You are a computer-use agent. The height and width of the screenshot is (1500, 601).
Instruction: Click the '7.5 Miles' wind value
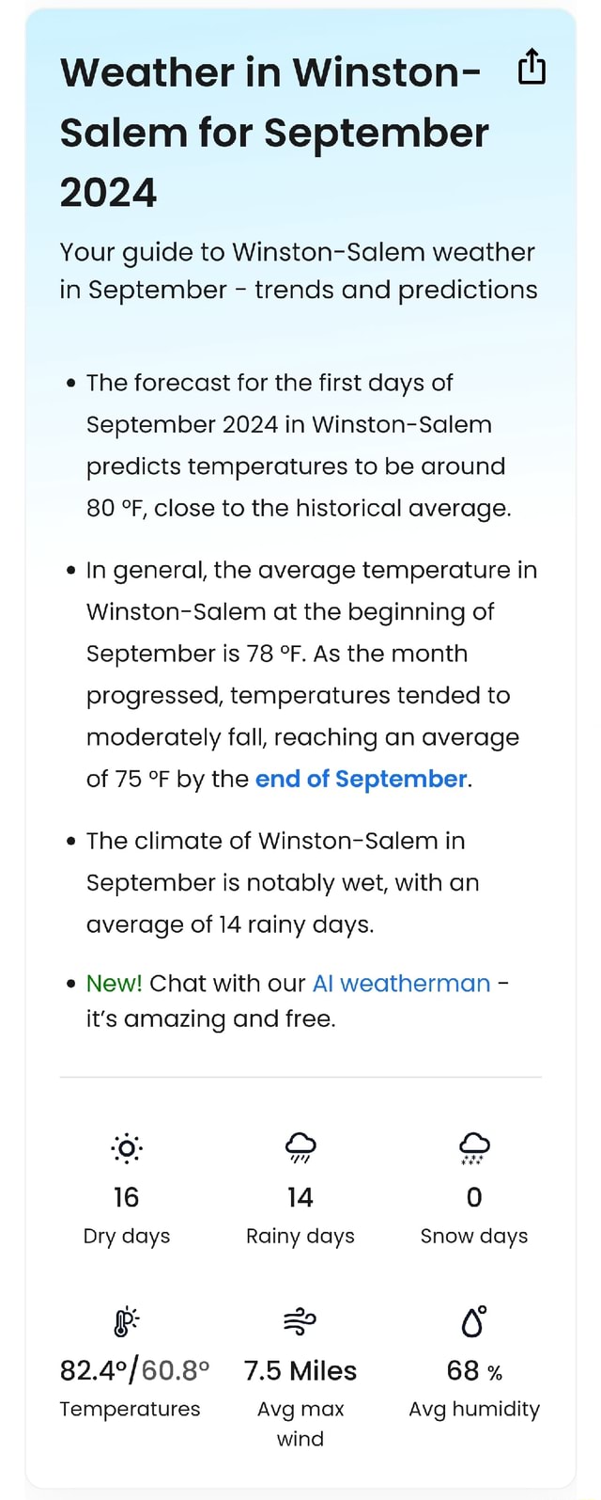click(x=300, y=1370)
